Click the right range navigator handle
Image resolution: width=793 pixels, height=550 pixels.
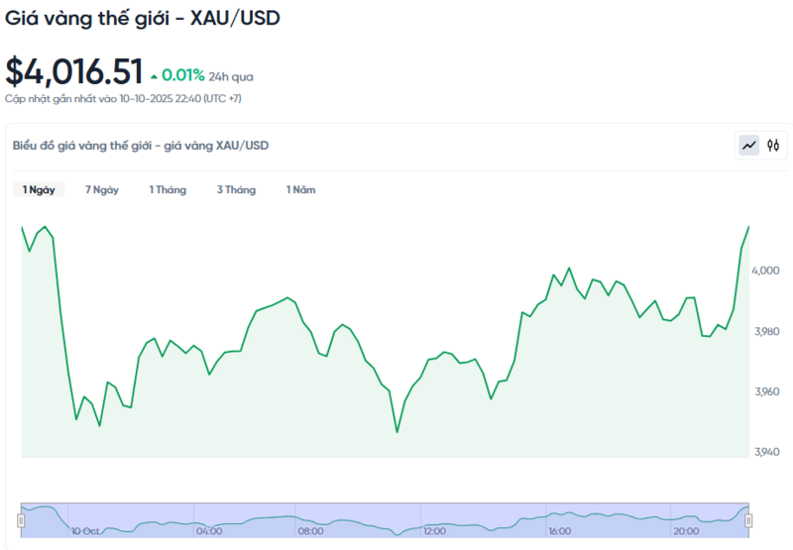coord(748,520)
